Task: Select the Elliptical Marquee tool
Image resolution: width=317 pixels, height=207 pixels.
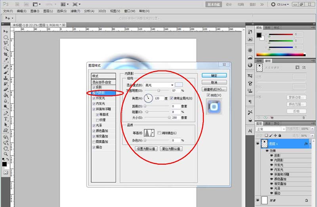Action: click(6, 37)
